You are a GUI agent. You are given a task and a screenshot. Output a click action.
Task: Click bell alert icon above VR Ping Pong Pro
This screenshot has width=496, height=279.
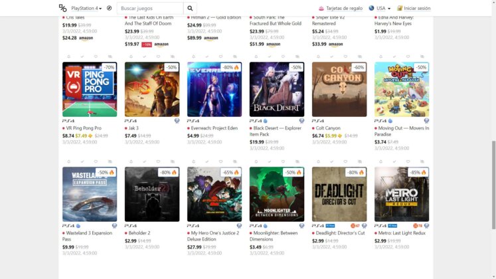68,56
